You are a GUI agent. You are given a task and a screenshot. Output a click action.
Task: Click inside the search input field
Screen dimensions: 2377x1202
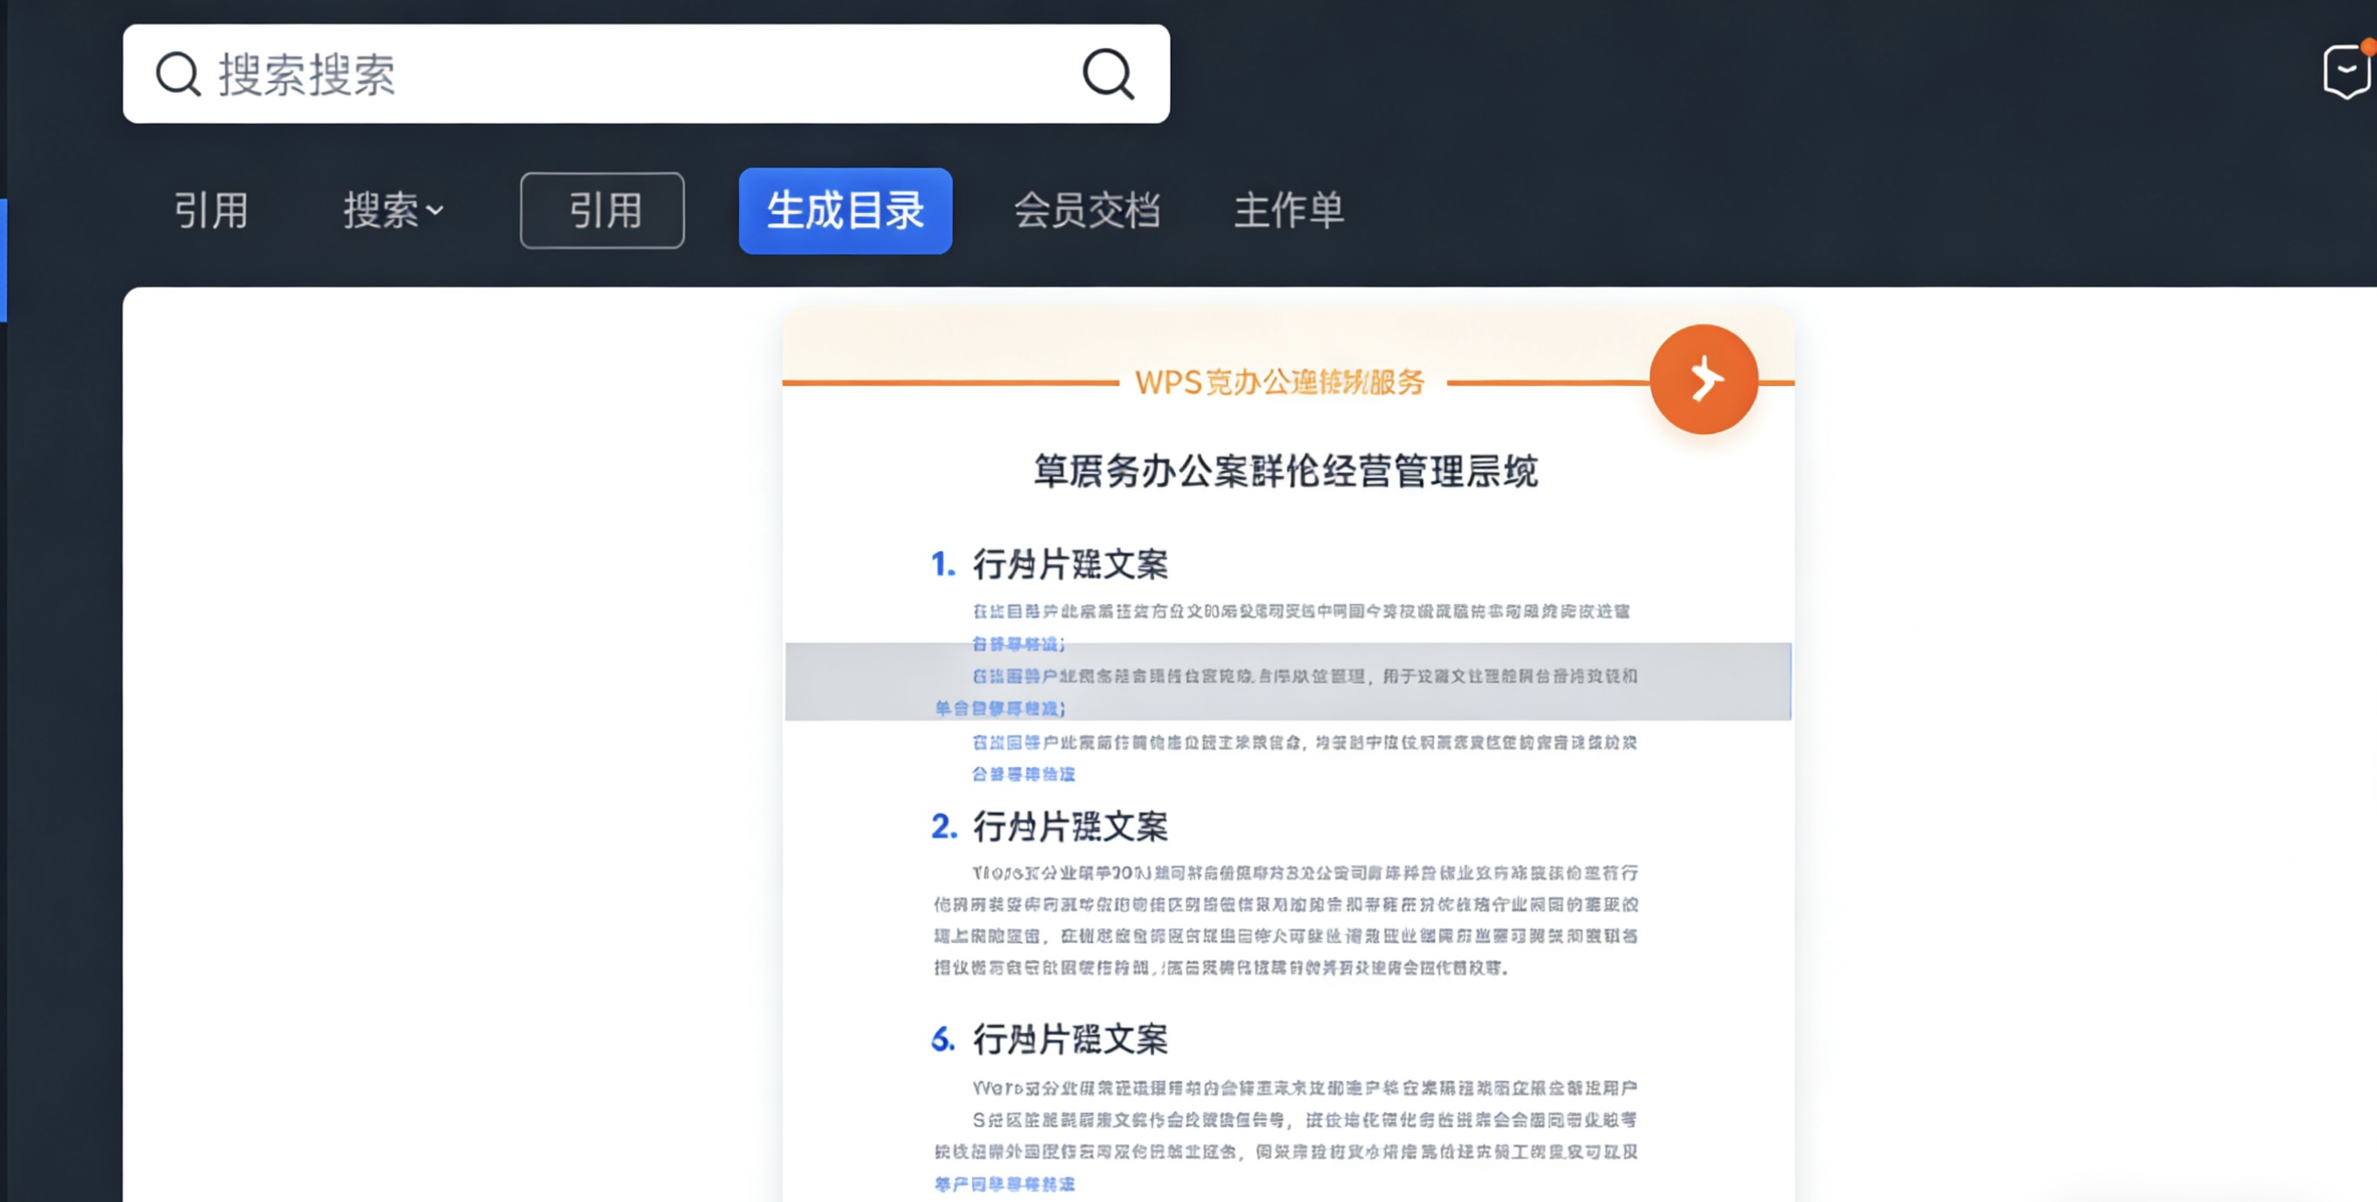pos(554,74)
